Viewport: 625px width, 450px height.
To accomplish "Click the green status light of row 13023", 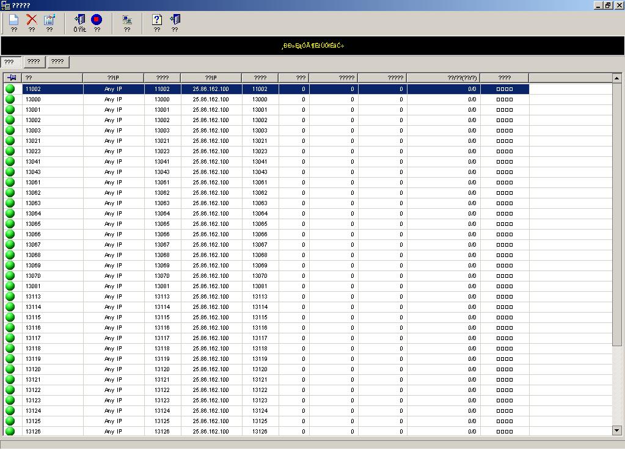I will (x=10, y=151).
